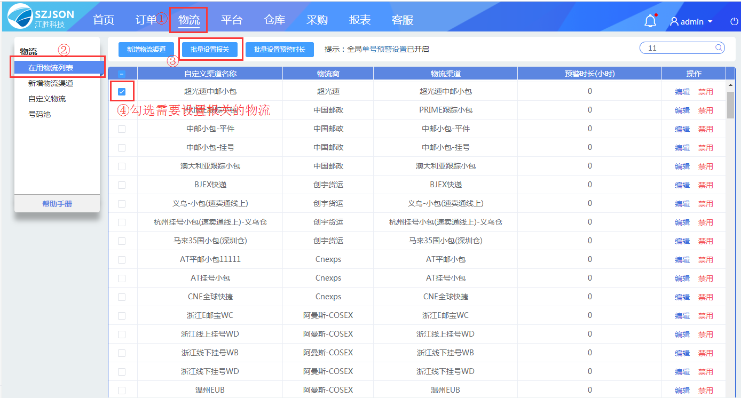Select 自定义物流 in the sidebar
This screenshot has height=398, width=741.
[x=47, y=99]
